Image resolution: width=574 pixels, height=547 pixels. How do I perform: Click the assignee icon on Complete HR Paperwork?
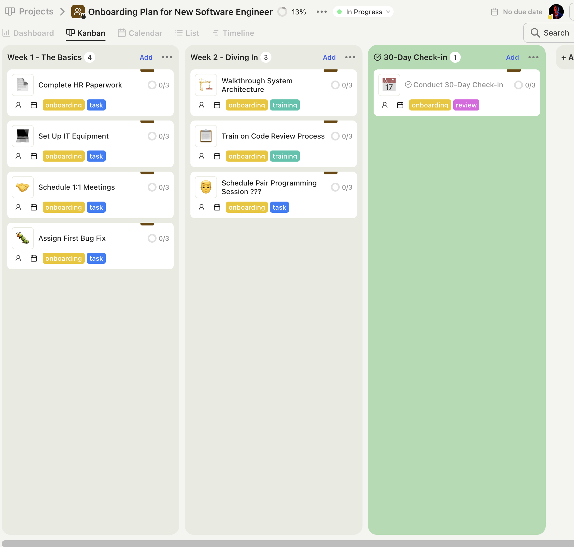coord(18,105)
